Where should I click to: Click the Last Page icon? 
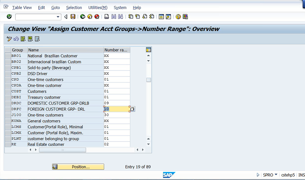(x=152, y=17)
